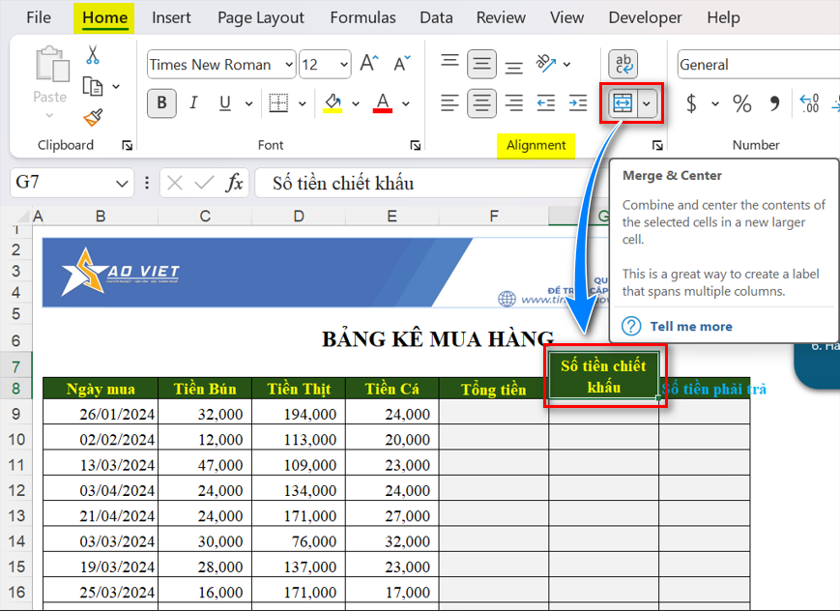This screenshot has height=611, width=840.
Task: Click the Increase Font Size icon
Action: 368,65
